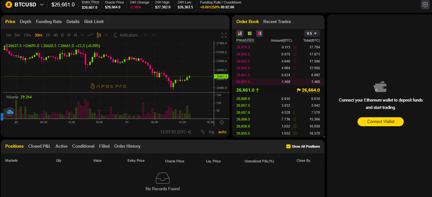Screen dimensions: 432x197
Task: Expand the chart type dropdown arrow
Action: [106, 35]
